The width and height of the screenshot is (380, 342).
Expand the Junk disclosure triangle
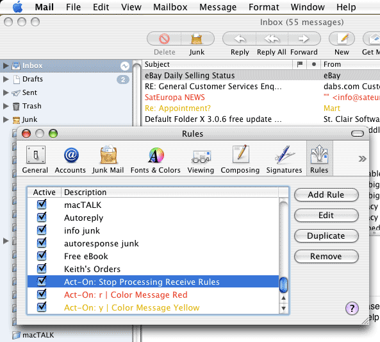6,119
